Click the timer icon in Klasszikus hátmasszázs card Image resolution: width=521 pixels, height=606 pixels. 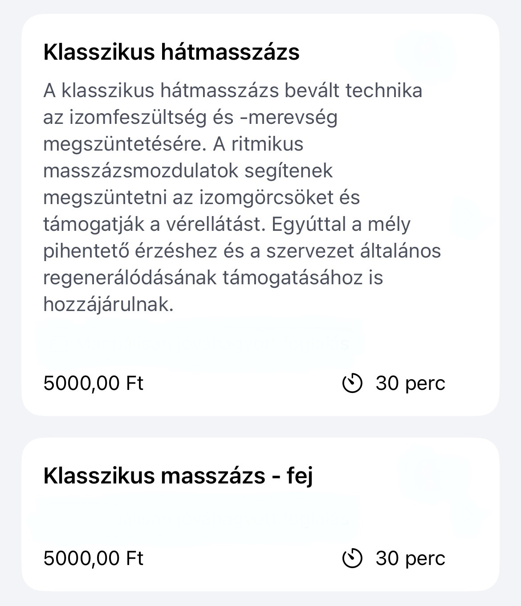coord(352,383)
